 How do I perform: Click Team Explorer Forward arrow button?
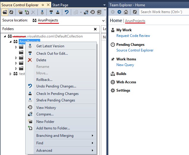pos(119,12)
